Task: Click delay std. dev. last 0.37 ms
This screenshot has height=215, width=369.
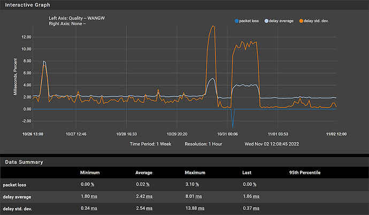Action: pos(251,209)
